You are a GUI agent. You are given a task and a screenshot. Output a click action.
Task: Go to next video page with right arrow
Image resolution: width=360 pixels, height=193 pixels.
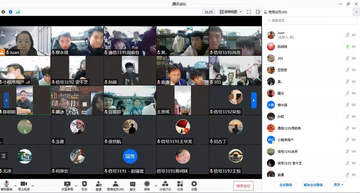pyautogui.click(x=254, y=100)
